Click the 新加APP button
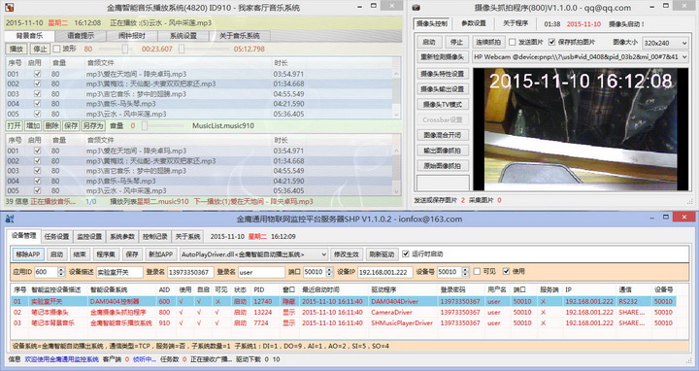 [160, 254]
